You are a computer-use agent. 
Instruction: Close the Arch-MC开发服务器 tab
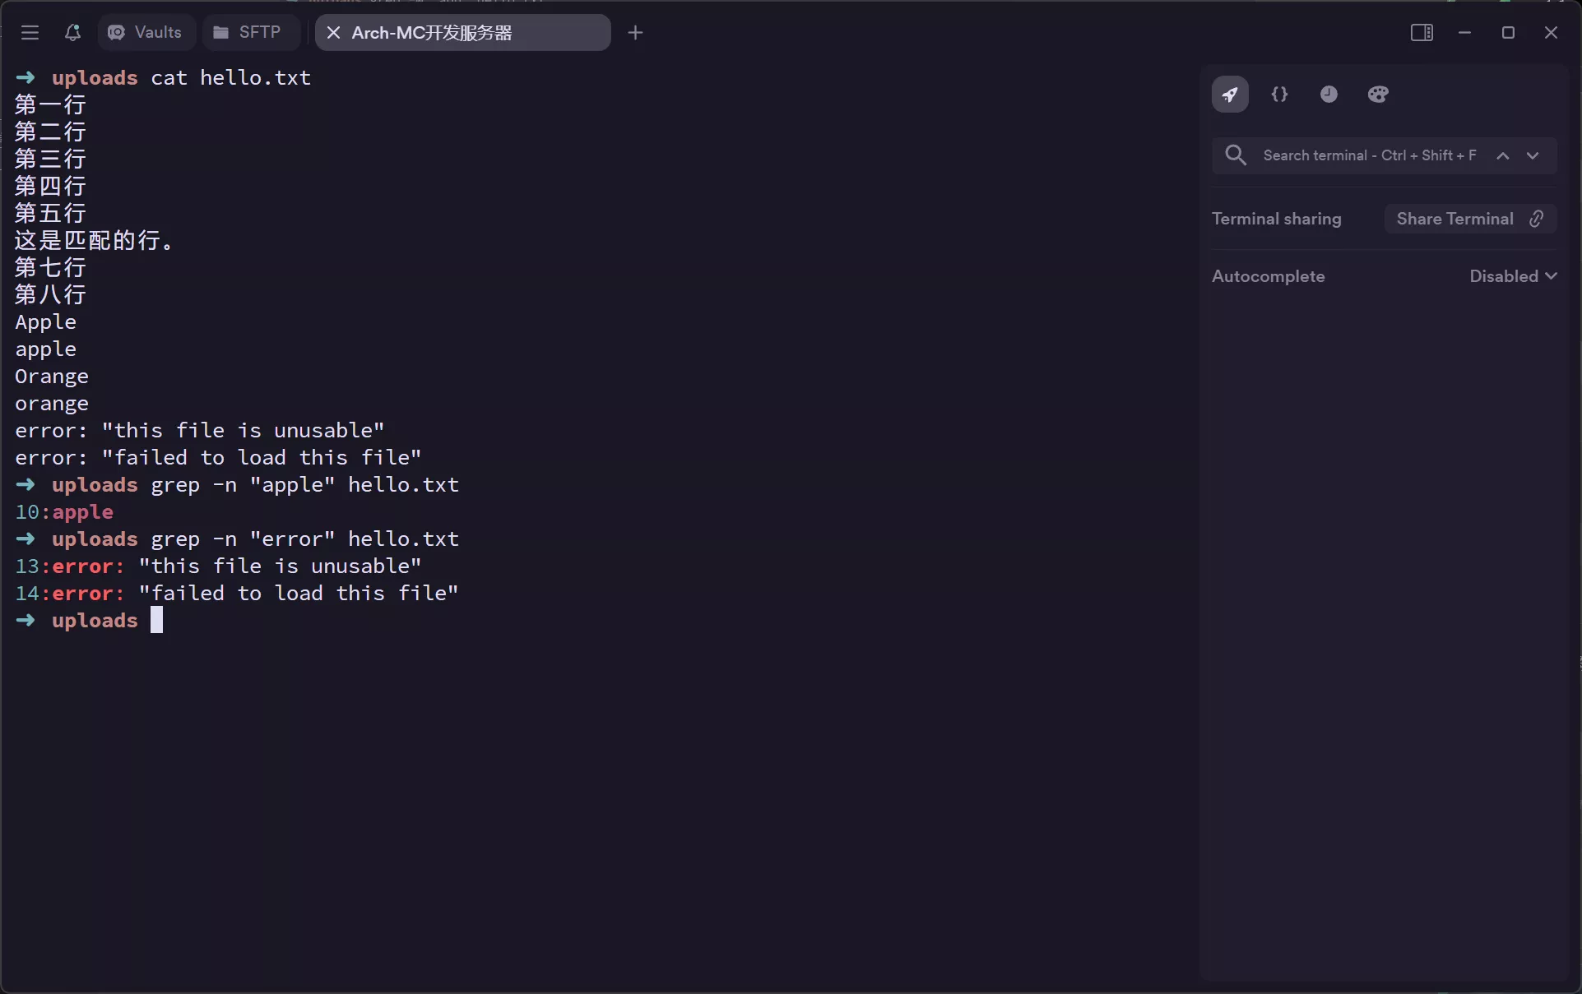click(333, 33)
